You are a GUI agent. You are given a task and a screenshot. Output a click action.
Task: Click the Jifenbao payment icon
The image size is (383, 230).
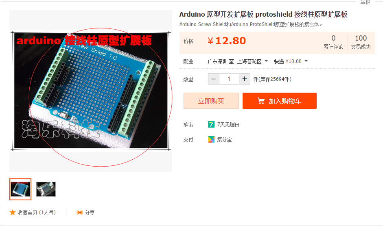coord(211,139)
